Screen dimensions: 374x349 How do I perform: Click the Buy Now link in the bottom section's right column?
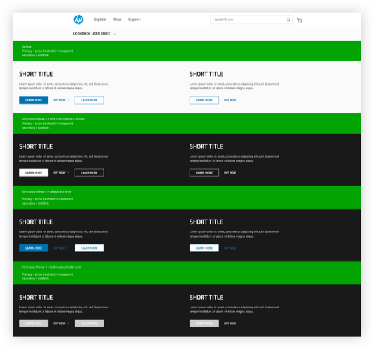coord(230,324)
